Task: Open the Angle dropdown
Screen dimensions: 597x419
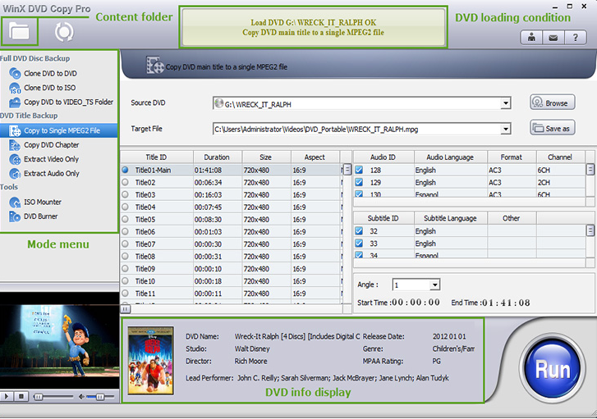Action: coord(434,285)
